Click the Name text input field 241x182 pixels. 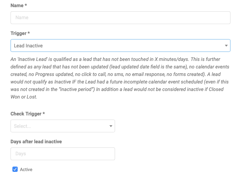(x=120, y=18)
